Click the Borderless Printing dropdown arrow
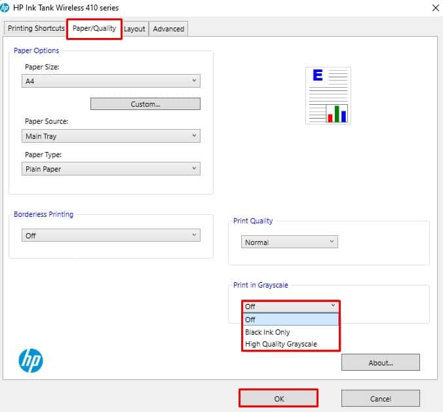Image resolution: width=443 pixels, height=412 pixels. point(195,234)
